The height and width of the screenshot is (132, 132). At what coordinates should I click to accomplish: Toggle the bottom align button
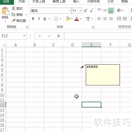111,11
